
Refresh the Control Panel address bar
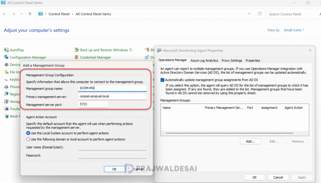(x=260, y=14)
